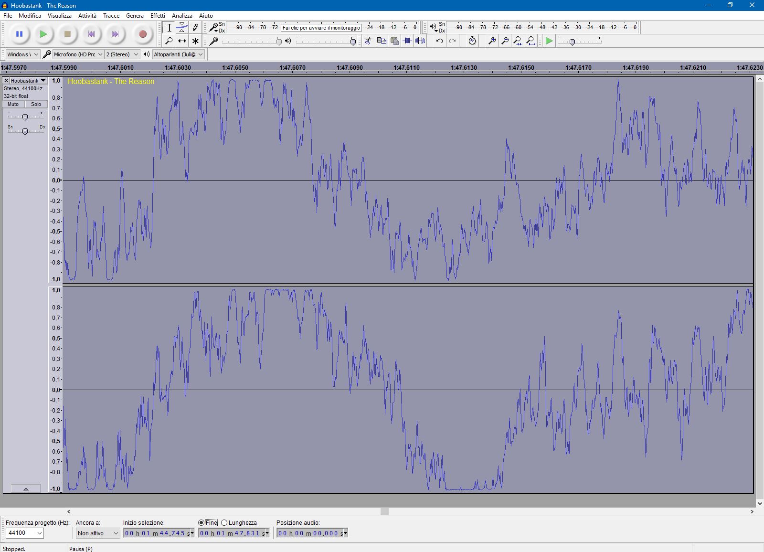Click Fit Selection in window icon
Image resolution: width=764 pixels, height=552 pixels.
[x=518, y=41]
